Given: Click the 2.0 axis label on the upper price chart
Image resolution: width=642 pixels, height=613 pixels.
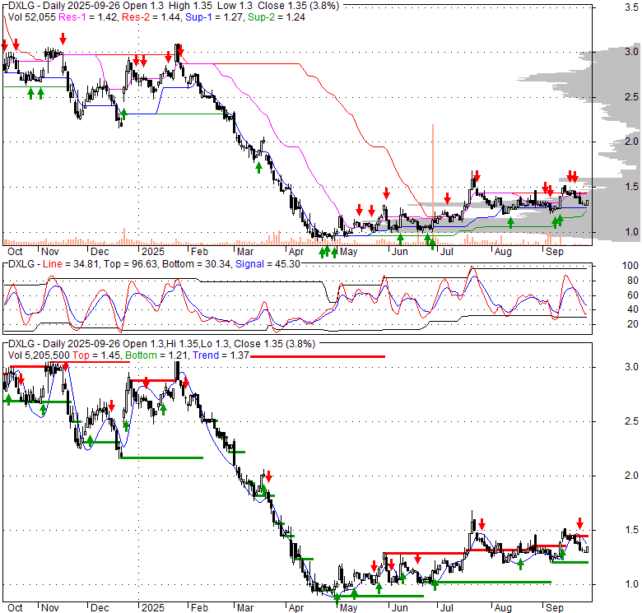Looking at the screenshot, I should pyautogui.click(x=631, y=142).
